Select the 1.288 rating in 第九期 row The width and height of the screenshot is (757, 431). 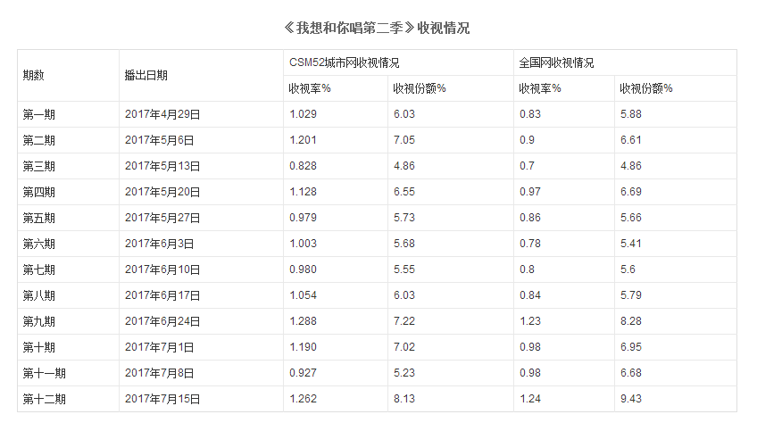[303, 321]
